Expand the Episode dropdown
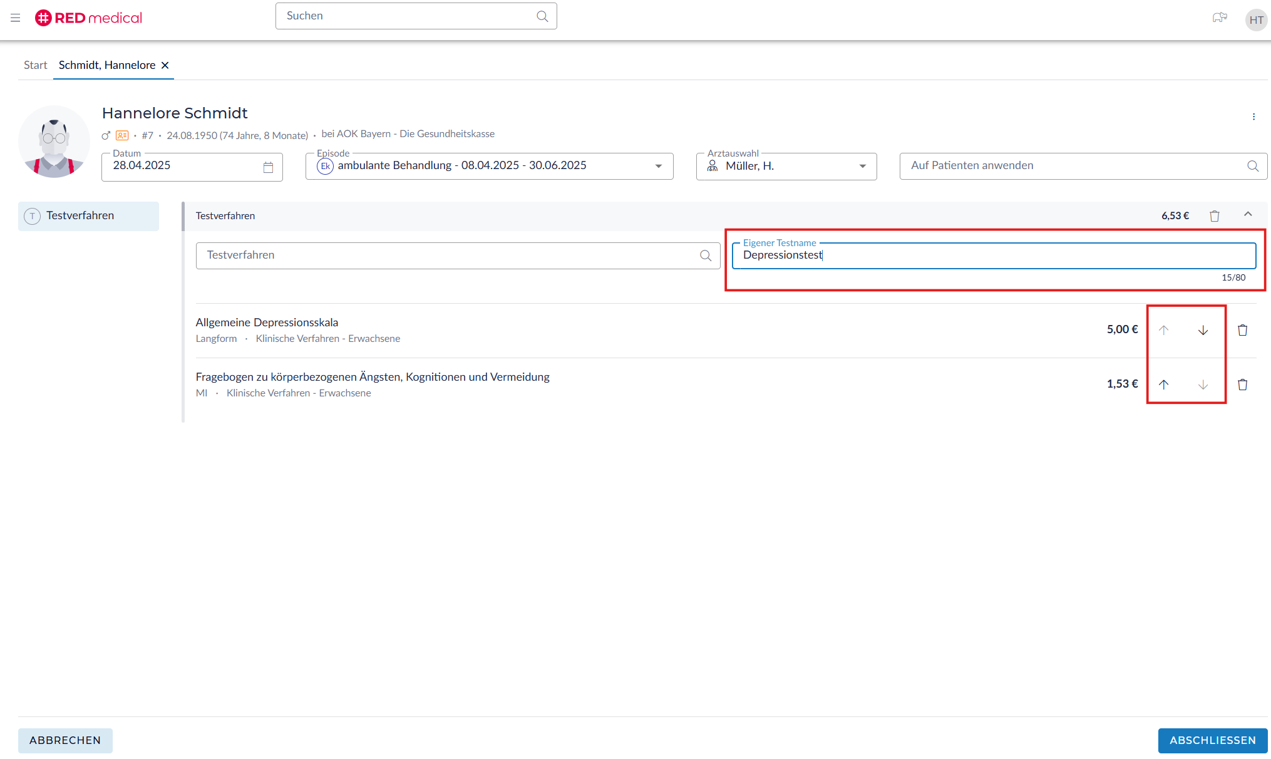 point(658,167)
